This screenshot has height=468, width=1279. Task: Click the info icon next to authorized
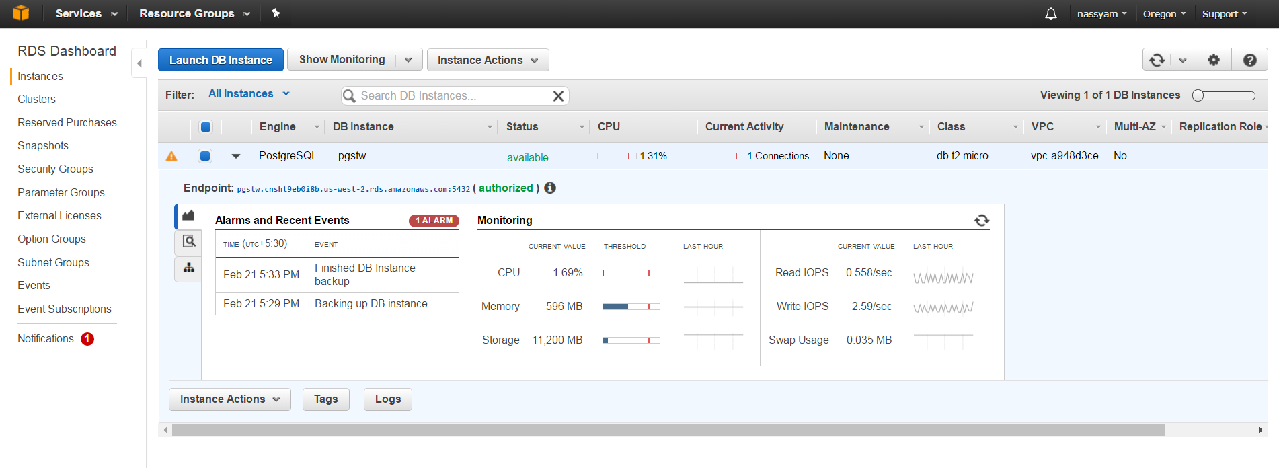[x=550, y=188]
